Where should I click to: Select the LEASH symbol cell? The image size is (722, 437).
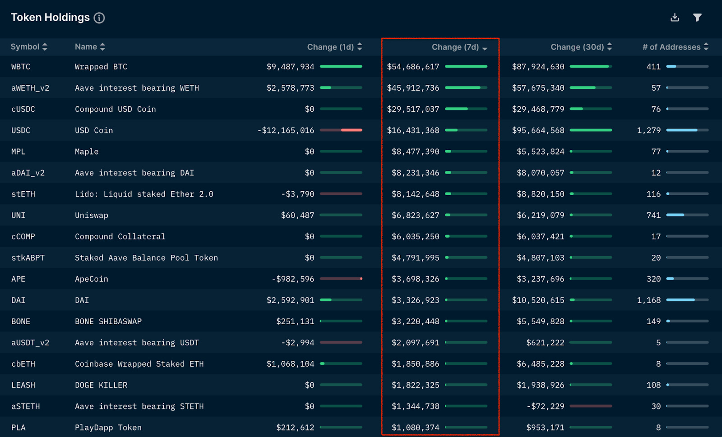(23, 385)
